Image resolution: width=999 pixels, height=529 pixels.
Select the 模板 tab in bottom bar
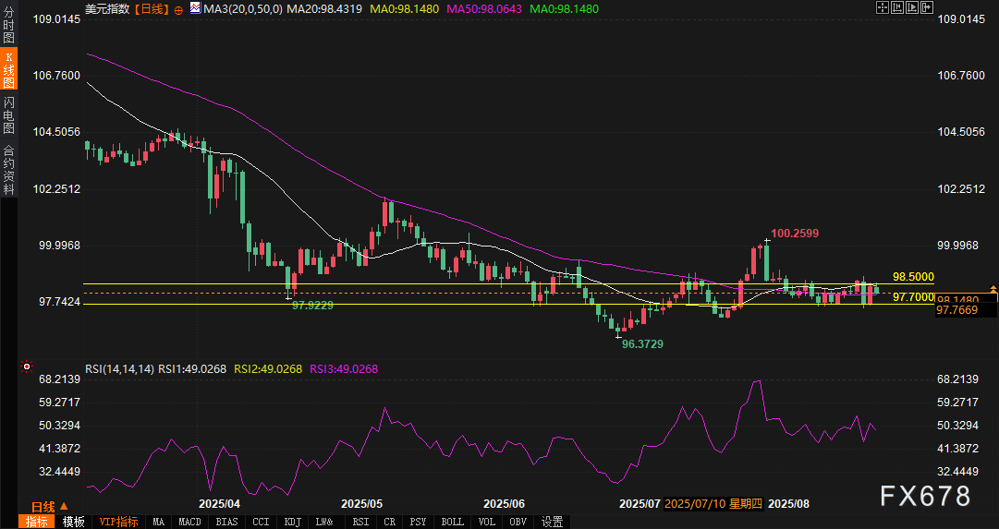(73, 522)
